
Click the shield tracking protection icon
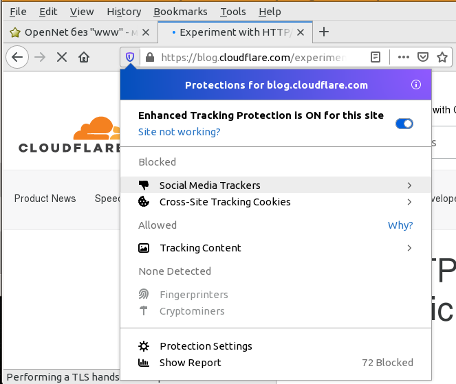(x=129, y=58)
